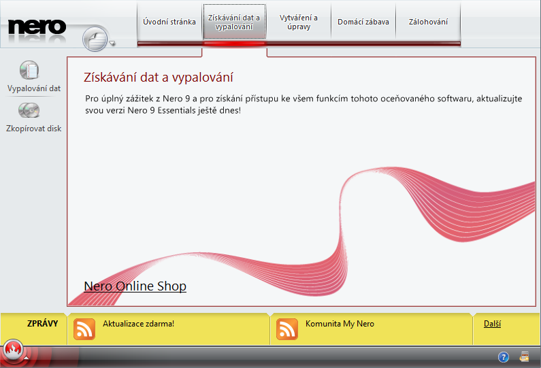
Task: Open the Nero Online Shop link
Action: tap(135, 286)
